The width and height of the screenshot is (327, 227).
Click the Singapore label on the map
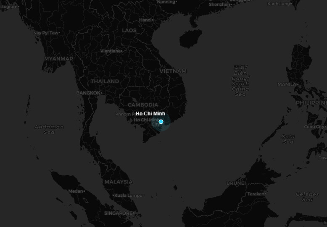click(x=118, y=213)
